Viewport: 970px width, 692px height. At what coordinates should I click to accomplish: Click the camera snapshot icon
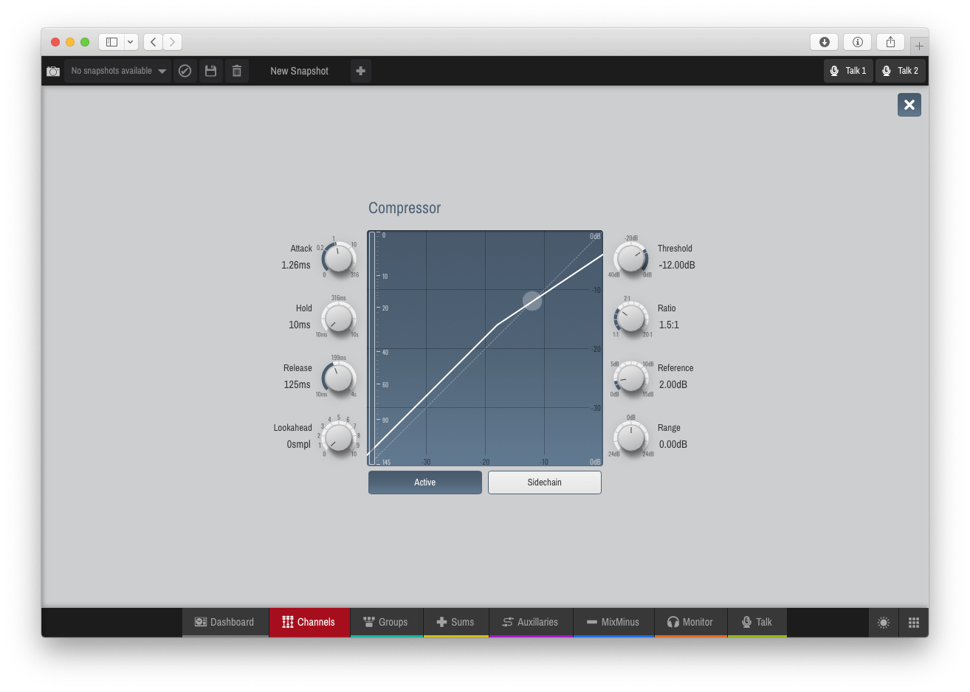click(53, 71)
